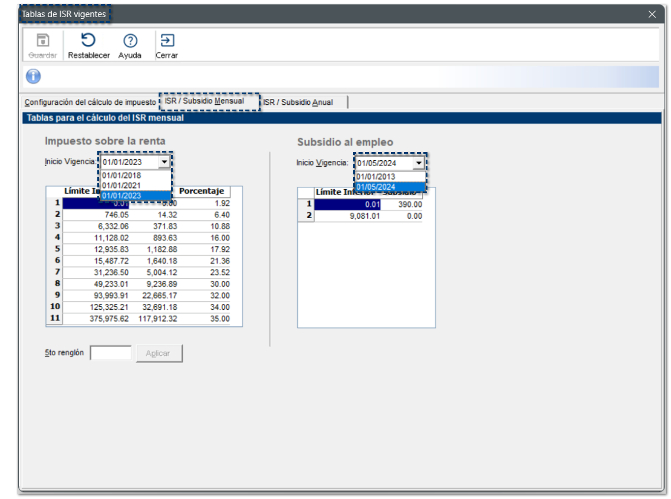Click the blue information icon
The height and width of the screenshot is (499, 671).
34,76
